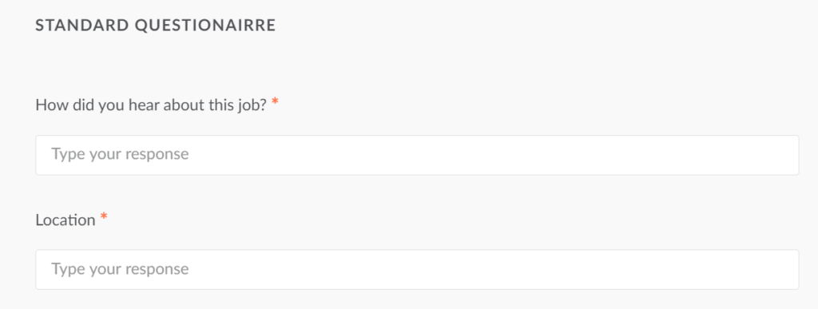Activate the second questionnaire answer box
Viewport: 818px width, 309px height.
(417, 269)
